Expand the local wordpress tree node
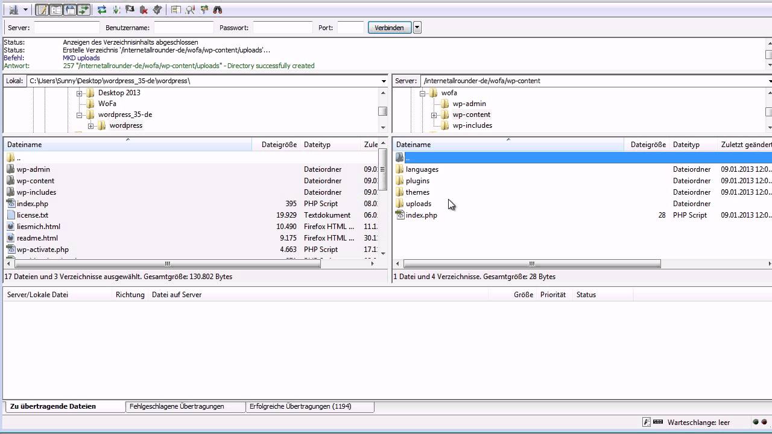This screenshot has height=434, width=772. pos(90,126)
